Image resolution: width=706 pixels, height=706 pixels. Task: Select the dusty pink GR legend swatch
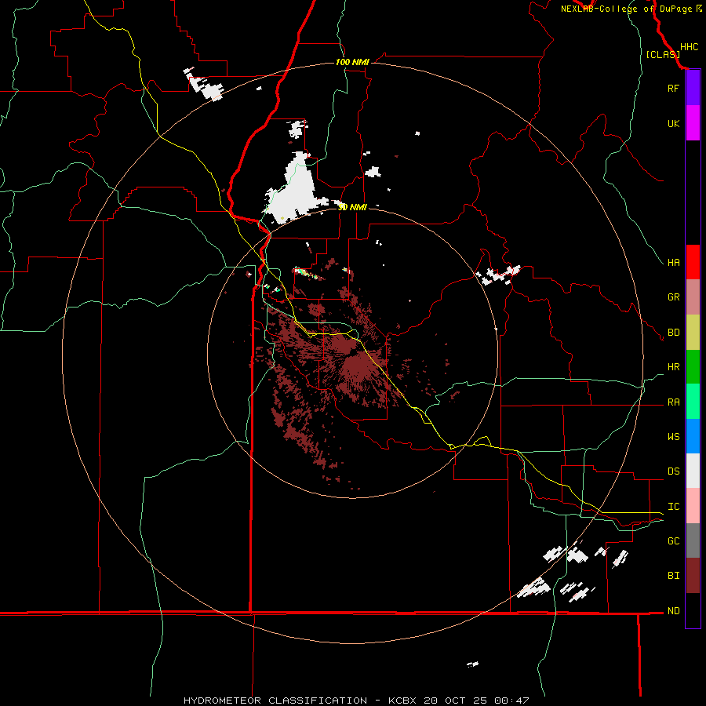click(x=693, y=297)
